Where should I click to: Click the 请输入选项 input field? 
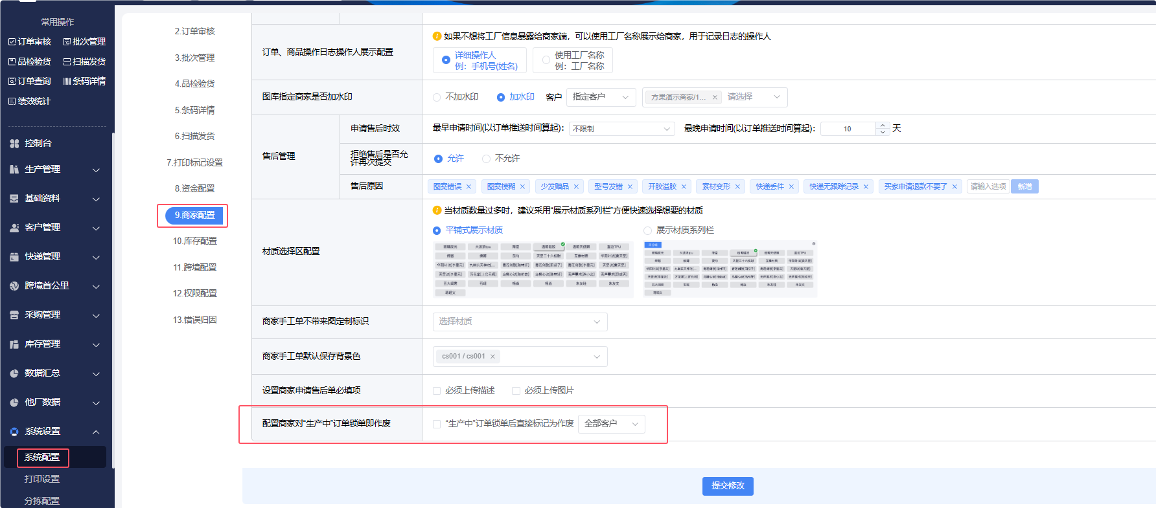click(988, 187)
